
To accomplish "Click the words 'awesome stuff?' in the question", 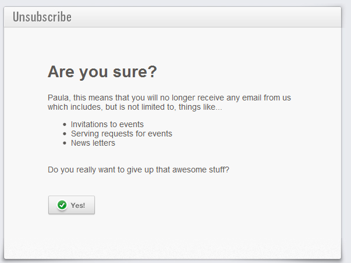I will [201, 170].
